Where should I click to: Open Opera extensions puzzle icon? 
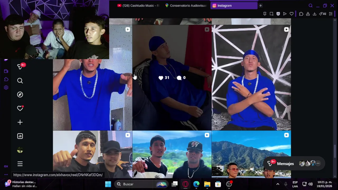click(x=301, y=14)
